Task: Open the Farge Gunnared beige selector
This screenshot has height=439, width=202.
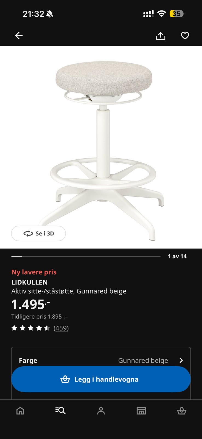Action: (101, 360)
